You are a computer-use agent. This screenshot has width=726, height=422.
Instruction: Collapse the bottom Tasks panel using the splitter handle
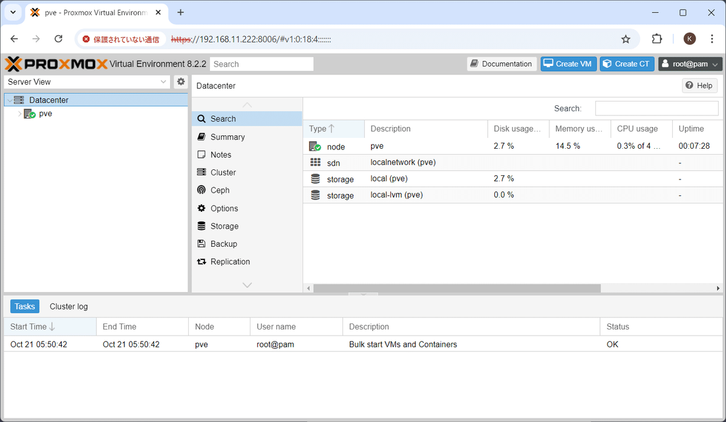[363, 294]
